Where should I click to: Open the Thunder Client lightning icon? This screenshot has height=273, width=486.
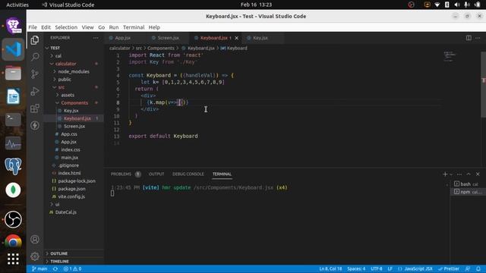(35, 125)
